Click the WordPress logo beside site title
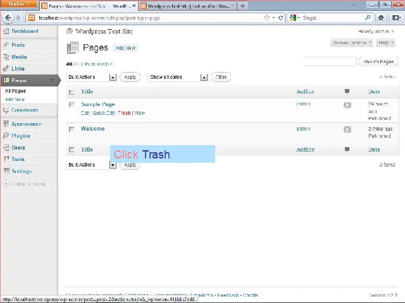405x303 pixels. (70, 31)
